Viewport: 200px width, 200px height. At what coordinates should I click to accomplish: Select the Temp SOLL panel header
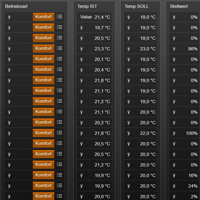point(136,6)
